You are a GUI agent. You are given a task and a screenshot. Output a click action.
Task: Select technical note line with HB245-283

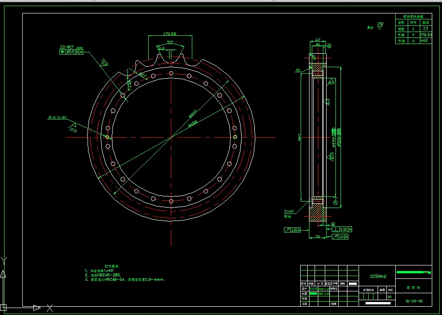[x=103, y=275]
